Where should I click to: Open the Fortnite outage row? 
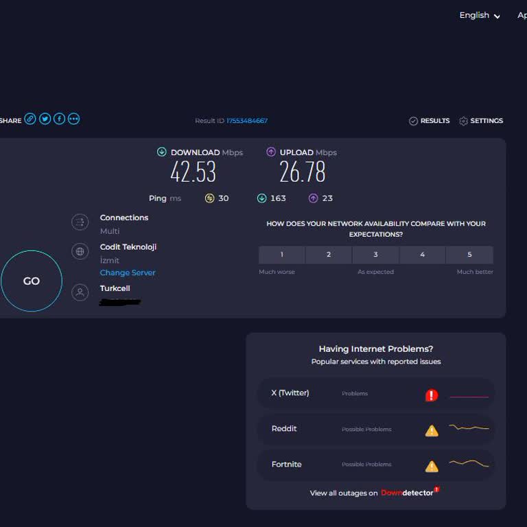click(x=376, y=465)
